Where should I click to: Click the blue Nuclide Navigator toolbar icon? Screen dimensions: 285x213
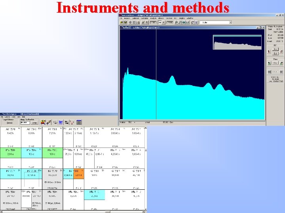61,122
